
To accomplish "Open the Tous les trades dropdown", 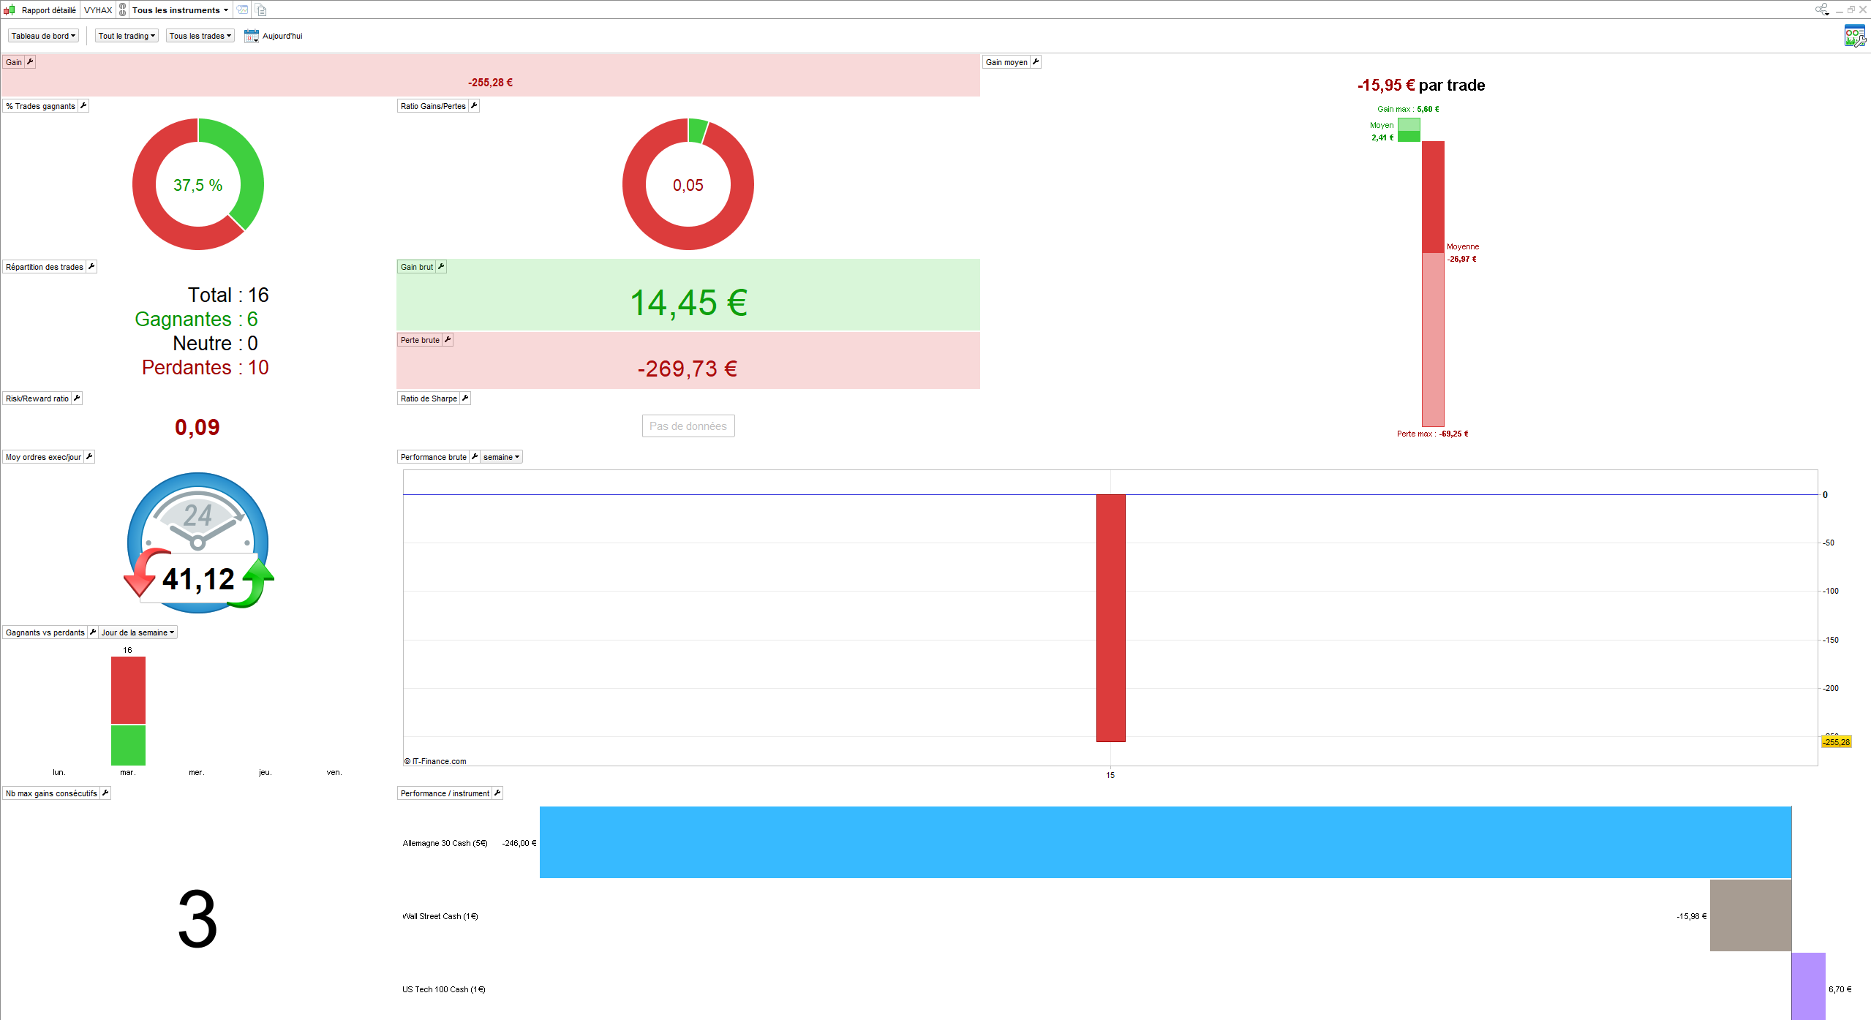I will [x=200, y=36].
